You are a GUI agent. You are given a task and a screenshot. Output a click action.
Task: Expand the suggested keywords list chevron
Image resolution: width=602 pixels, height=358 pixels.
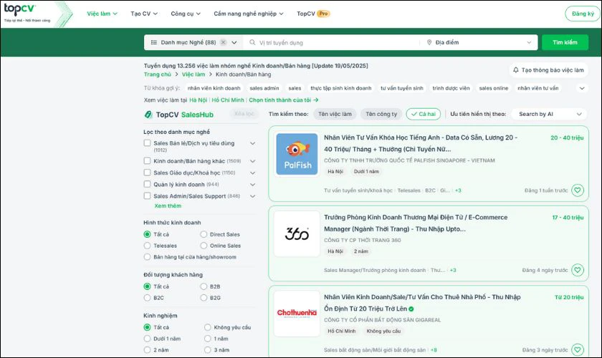(582, 88)
